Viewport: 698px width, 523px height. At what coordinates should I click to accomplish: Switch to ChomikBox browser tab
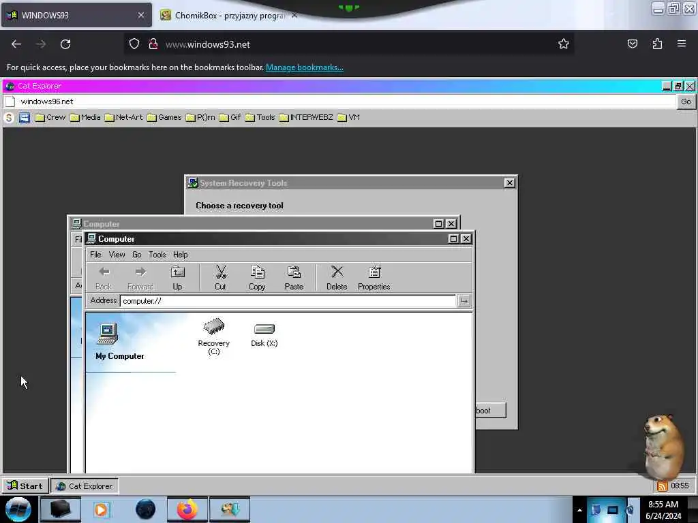tap(229, 16)
